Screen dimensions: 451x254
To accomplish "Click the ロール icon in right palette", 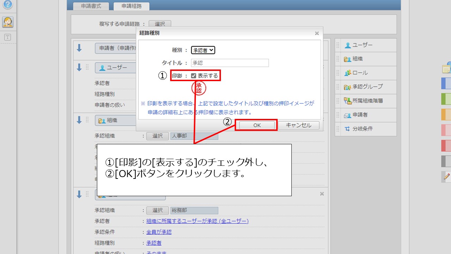I will 348,73.
